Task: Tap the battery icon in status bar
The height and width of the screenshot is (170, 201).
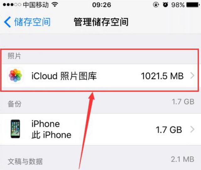Action: [x=193, y=5]
